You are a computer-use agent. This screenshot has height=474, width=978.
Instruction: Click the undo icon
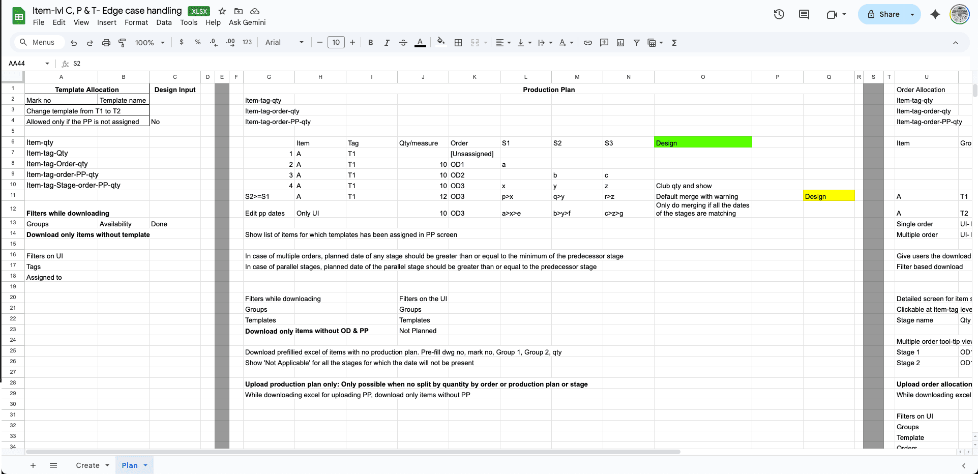pos(74,43)
